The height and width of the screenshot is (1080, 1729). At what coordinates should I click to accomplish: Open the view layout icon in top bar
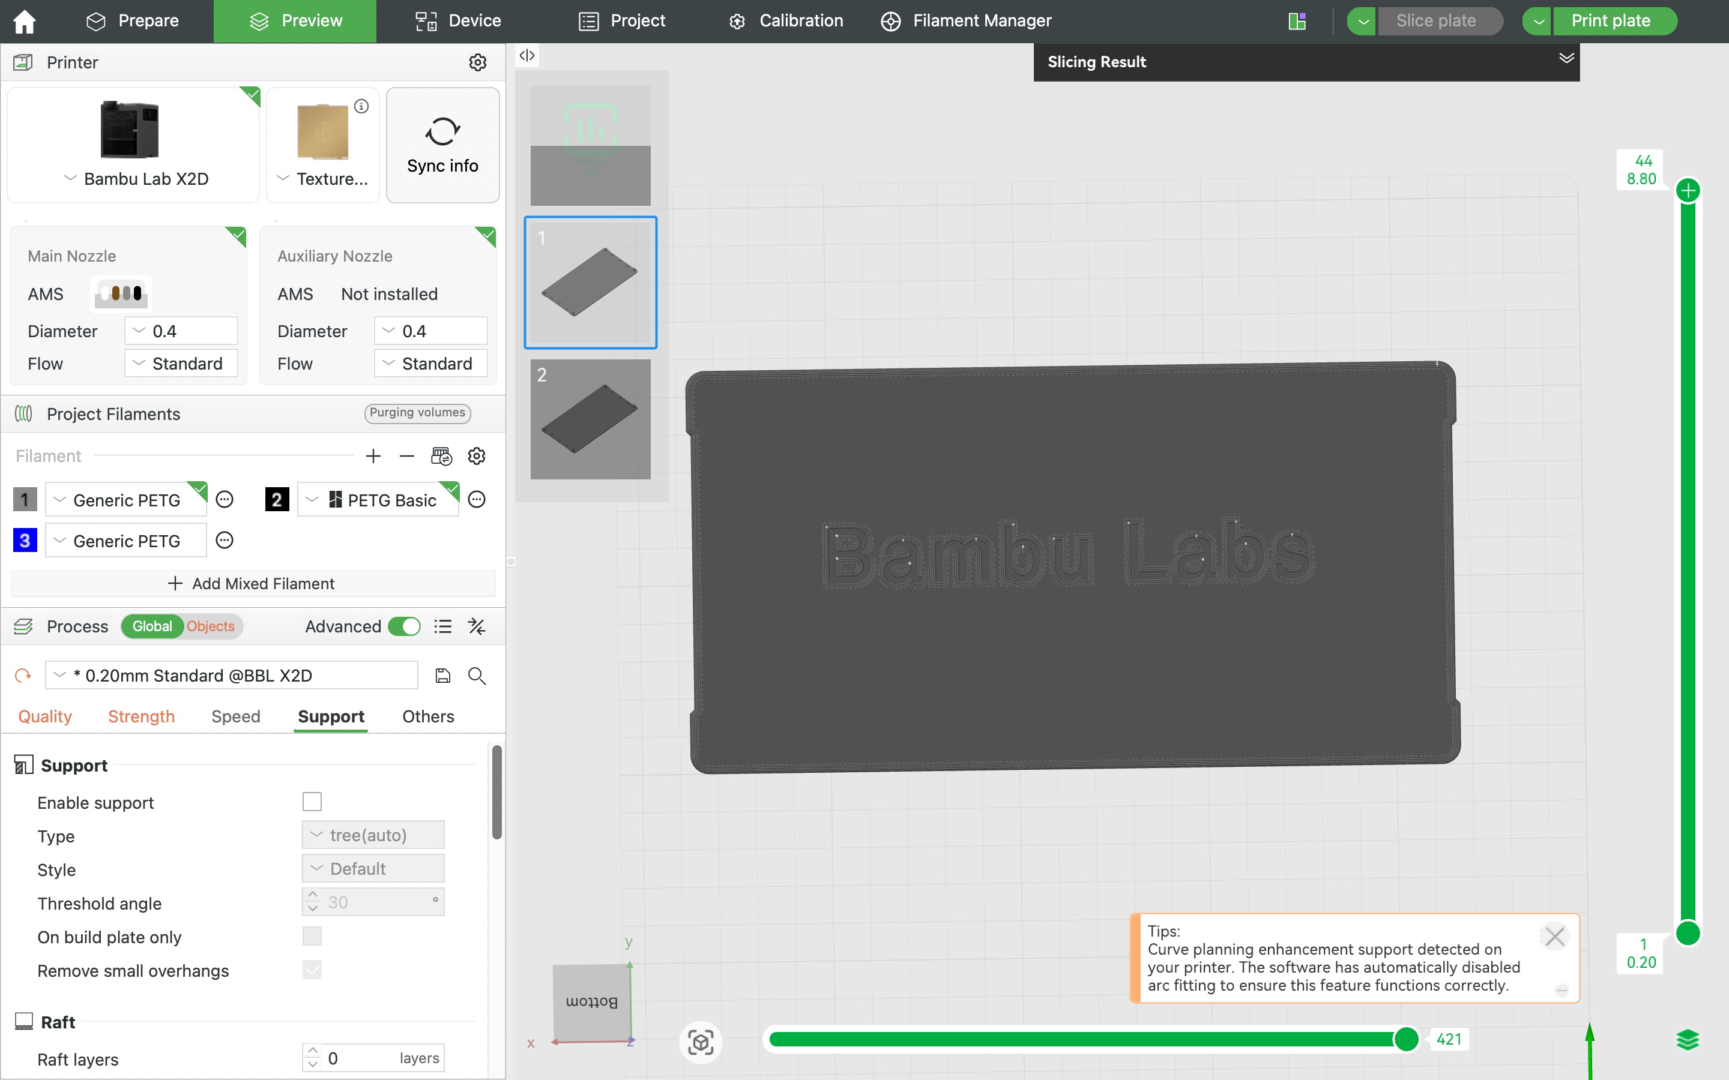coord(1297,21)
